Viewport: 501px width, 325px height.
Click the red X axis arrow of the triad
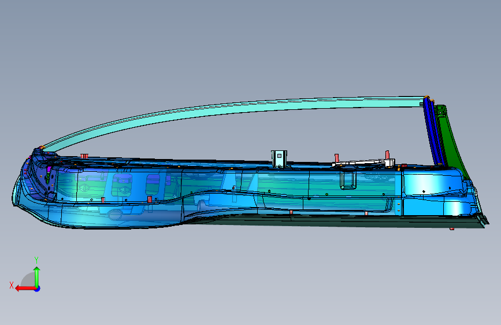pyautogui.click(x=25, y=289)
